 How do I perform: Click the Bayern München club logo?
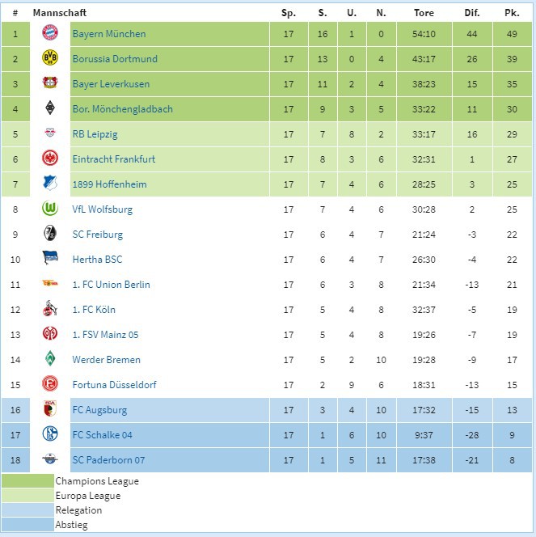(x=50, y=34)
